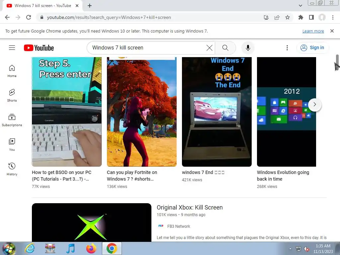Click the browser address bar URL
The height and width of the screenshot is (255, 340).
tap(109, 17)
